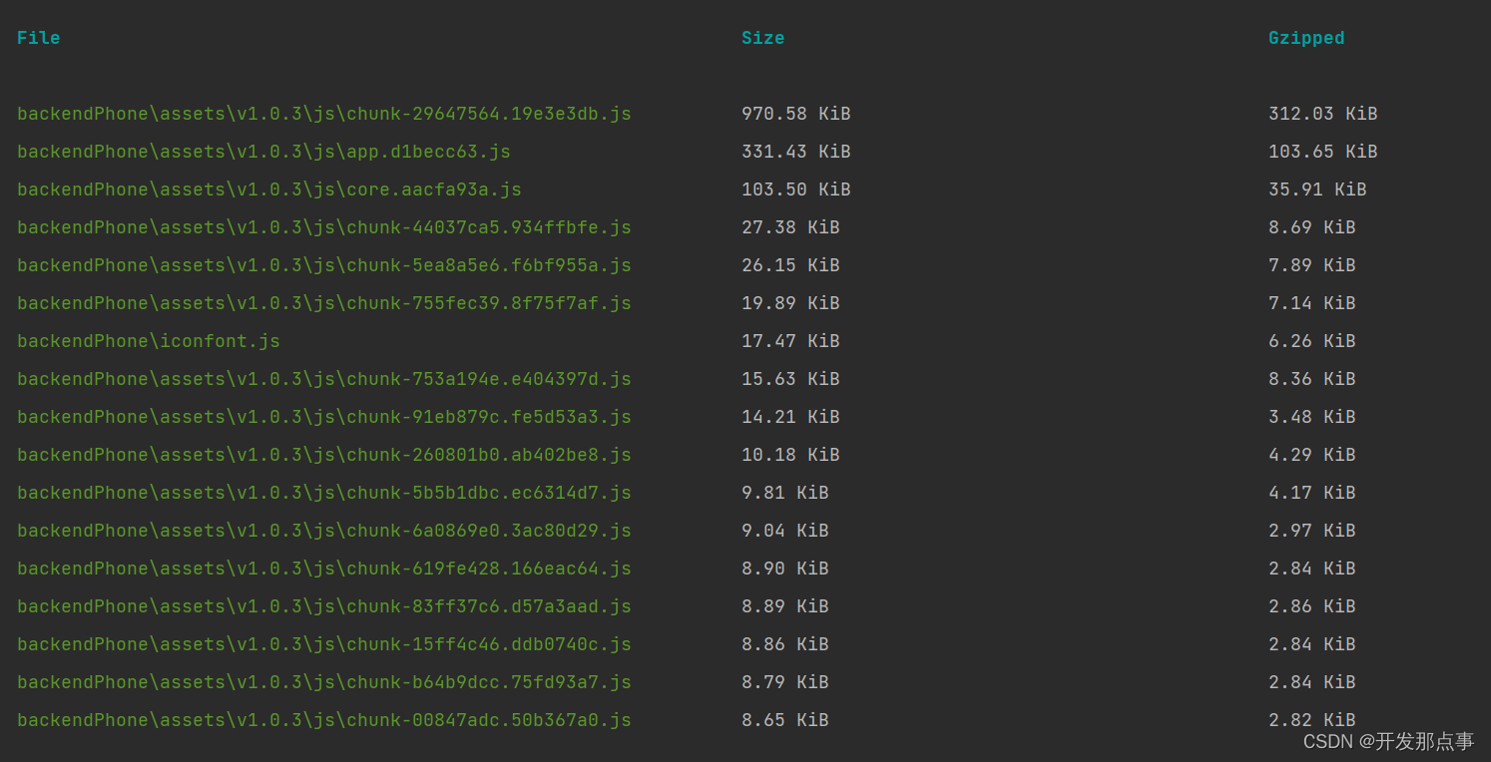Select file path chunk-260801b0.ab402be8.js
Image resolution: width=1491 pixels, height=762 pixels.
324,455
